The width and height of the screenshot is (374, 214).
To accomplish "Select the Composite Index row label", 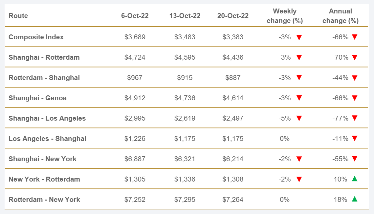I will 36,37.
